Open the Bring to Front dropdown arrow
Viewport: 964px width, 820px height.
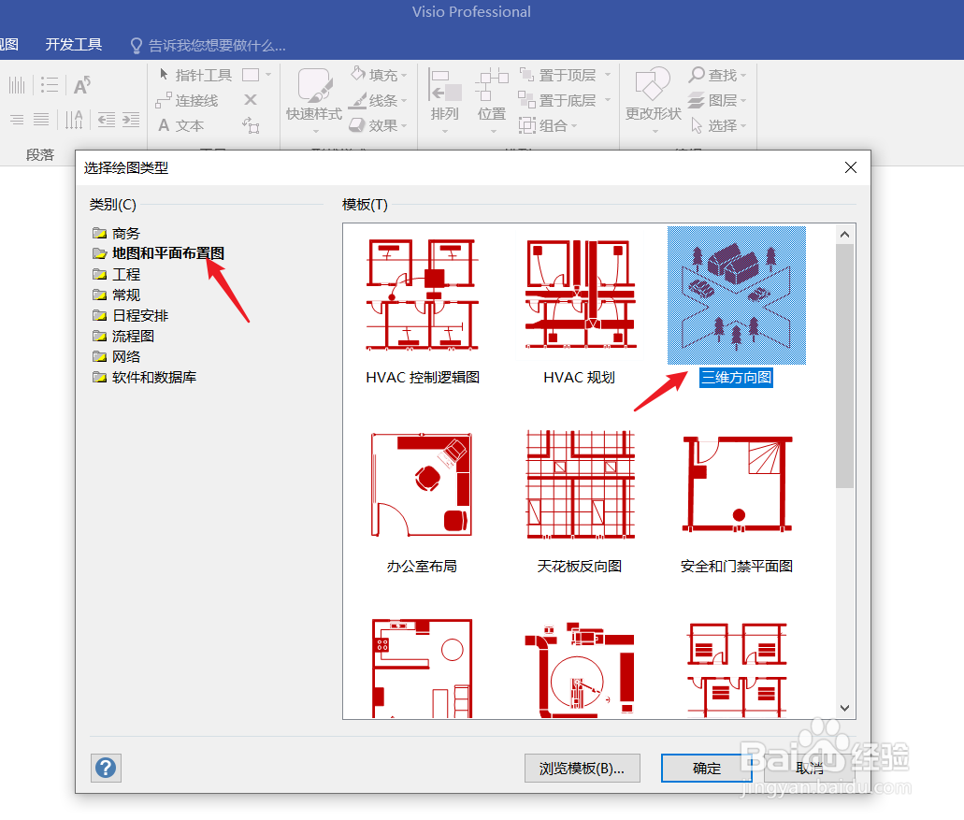coord(608,75)
